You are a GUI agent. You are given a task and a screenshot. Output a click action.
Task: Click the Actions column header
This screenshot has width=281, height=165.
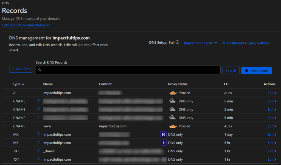click(x=269, y=84)
